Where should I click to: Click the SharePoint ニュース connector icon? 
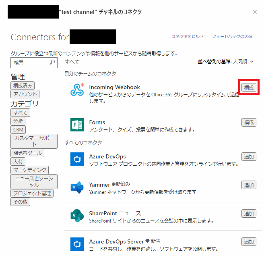[77, 216]
